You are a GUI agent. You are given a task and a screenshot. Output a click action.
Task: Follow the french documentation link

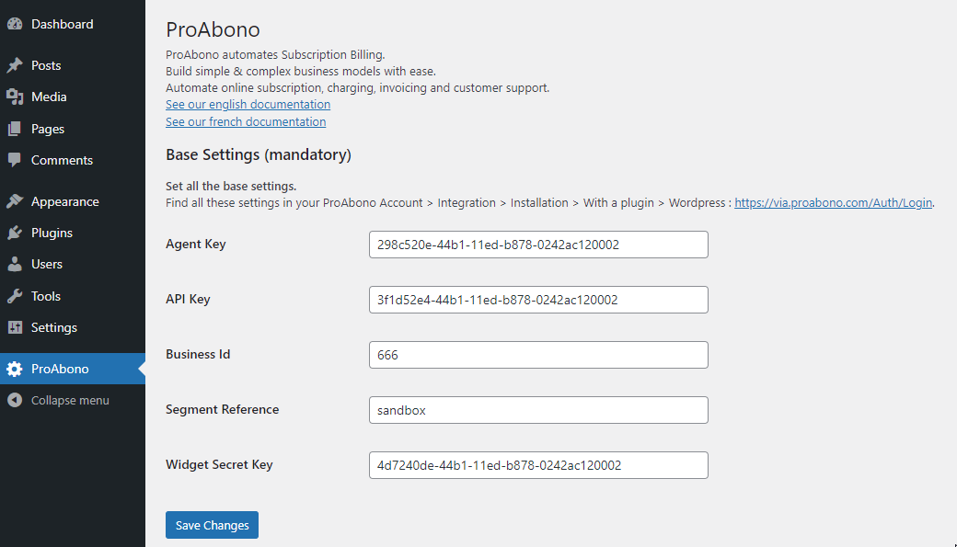click(x=246, y=121)
